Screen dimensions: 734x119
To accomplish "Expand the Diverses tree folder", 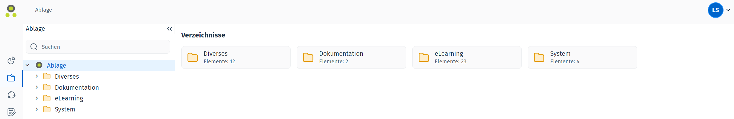I will click(37, 76).
